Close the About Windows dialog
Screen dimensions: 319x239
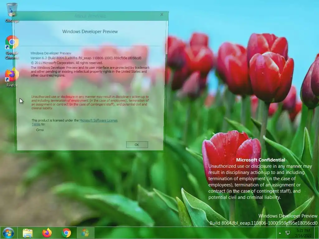pyautogui.click(x=162, y=15)
